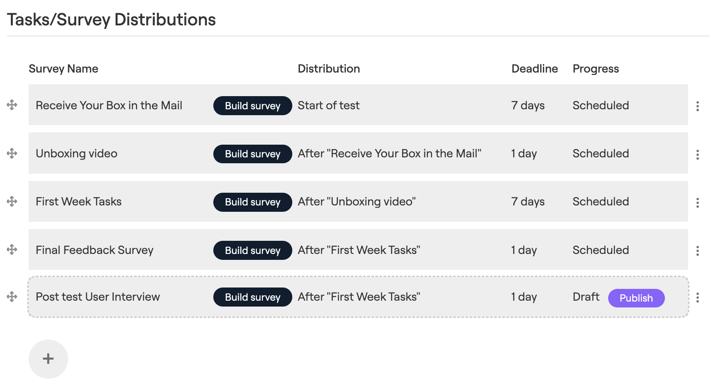
Task: Click the "Survey Name" column header
Action: 64,68
